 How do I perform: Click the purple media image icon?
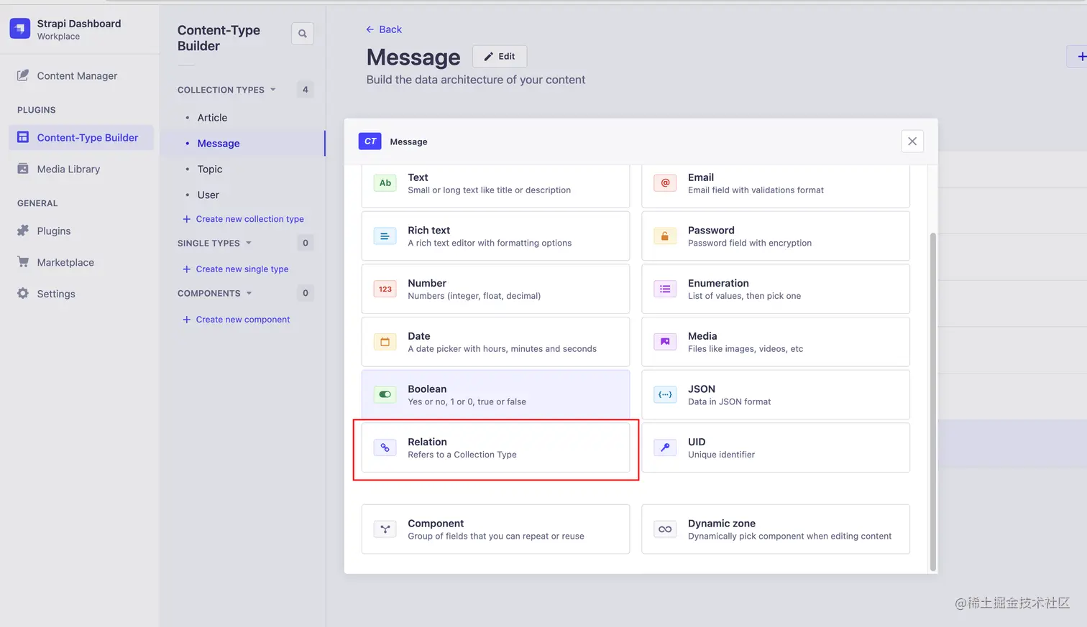(665, 342)
